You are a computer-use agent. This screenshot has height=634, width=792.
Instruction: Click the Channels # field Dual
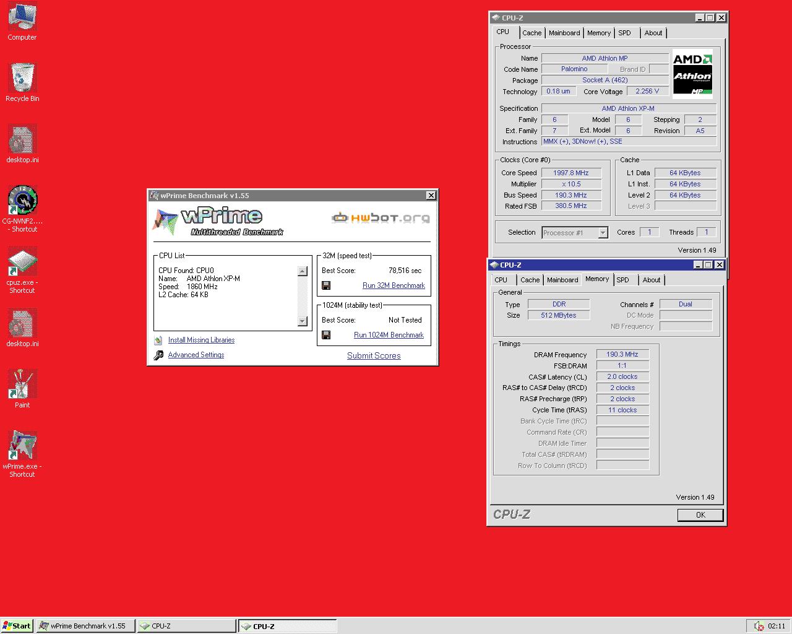pyautogui.click(x=686, y=304)
